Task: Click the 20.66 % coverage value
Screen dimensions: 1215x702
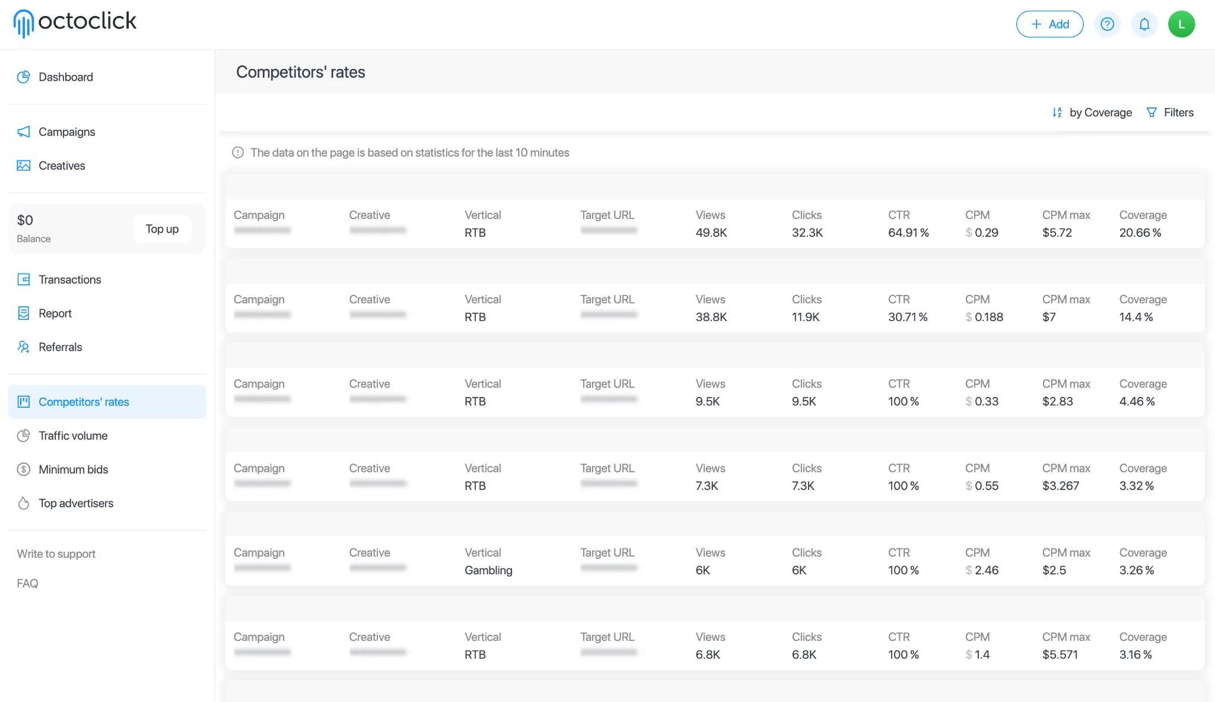Action: [1140, 233]
